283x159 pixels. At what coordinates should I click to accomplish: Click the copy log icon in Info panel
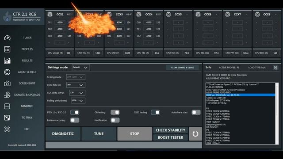[275, 68]
